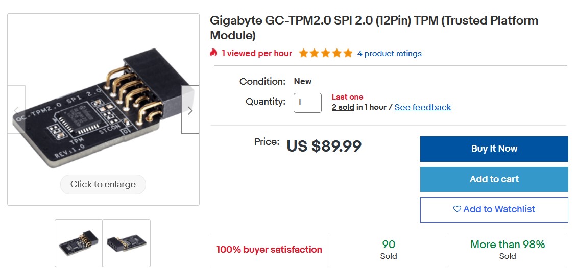Click the main TPM module product image

click(103, 107)
